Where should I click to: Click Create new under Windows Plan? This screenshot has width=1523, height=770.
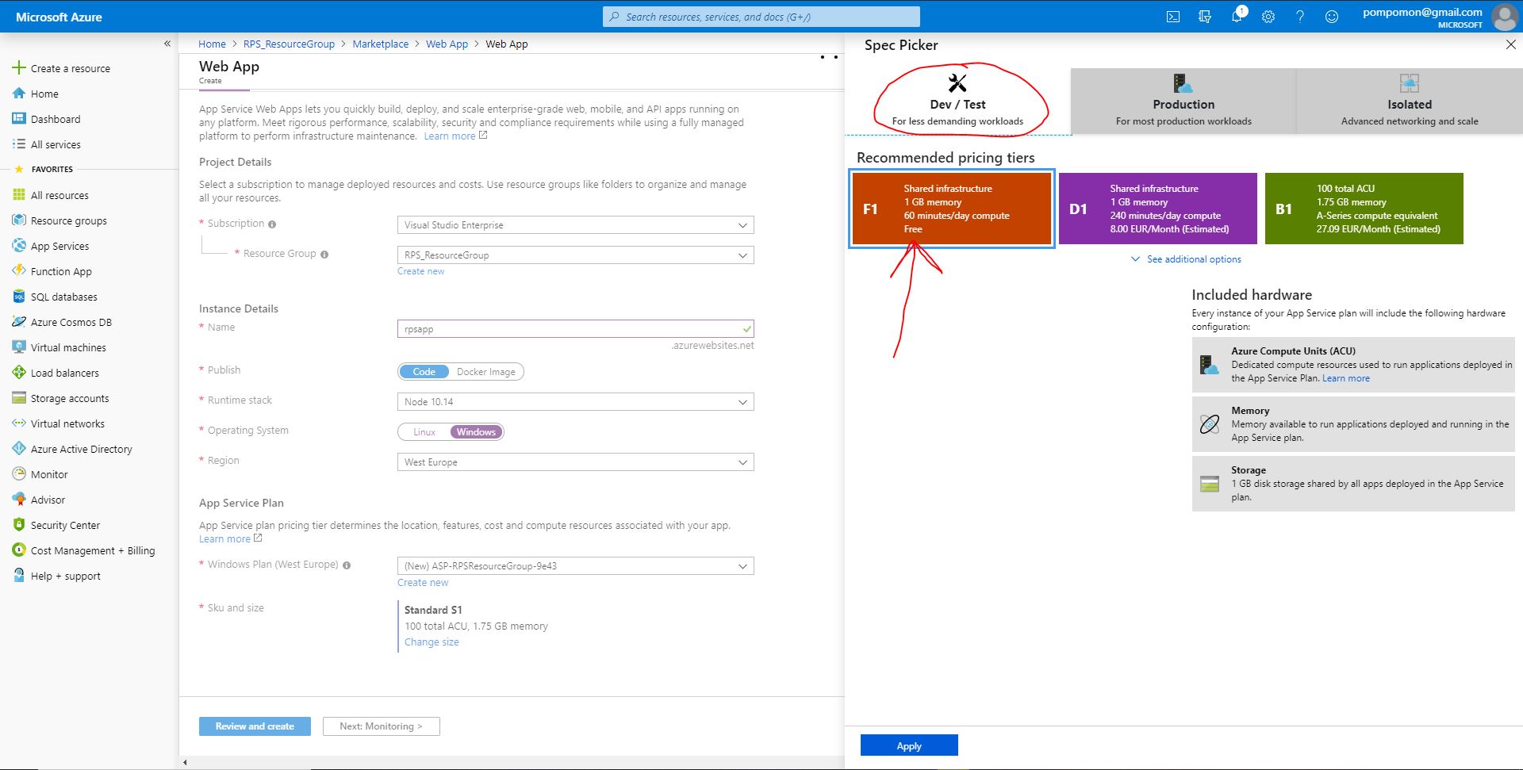423,583
